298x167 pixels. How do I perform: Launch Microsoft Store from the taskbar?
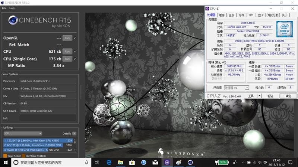tap(132, 163)
